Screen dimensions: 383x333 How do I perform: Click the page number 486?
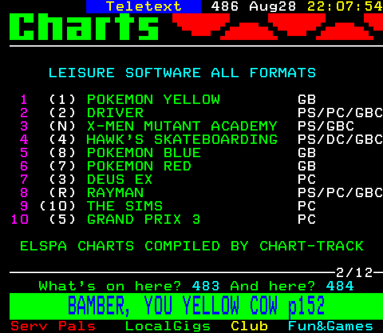click(x=224, y=6)
